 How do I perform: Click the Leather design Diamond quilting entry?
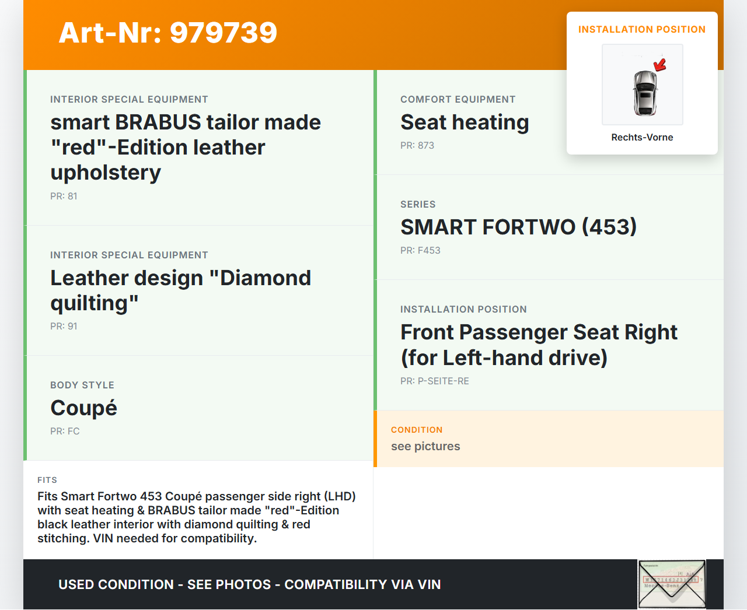[198, 291]
